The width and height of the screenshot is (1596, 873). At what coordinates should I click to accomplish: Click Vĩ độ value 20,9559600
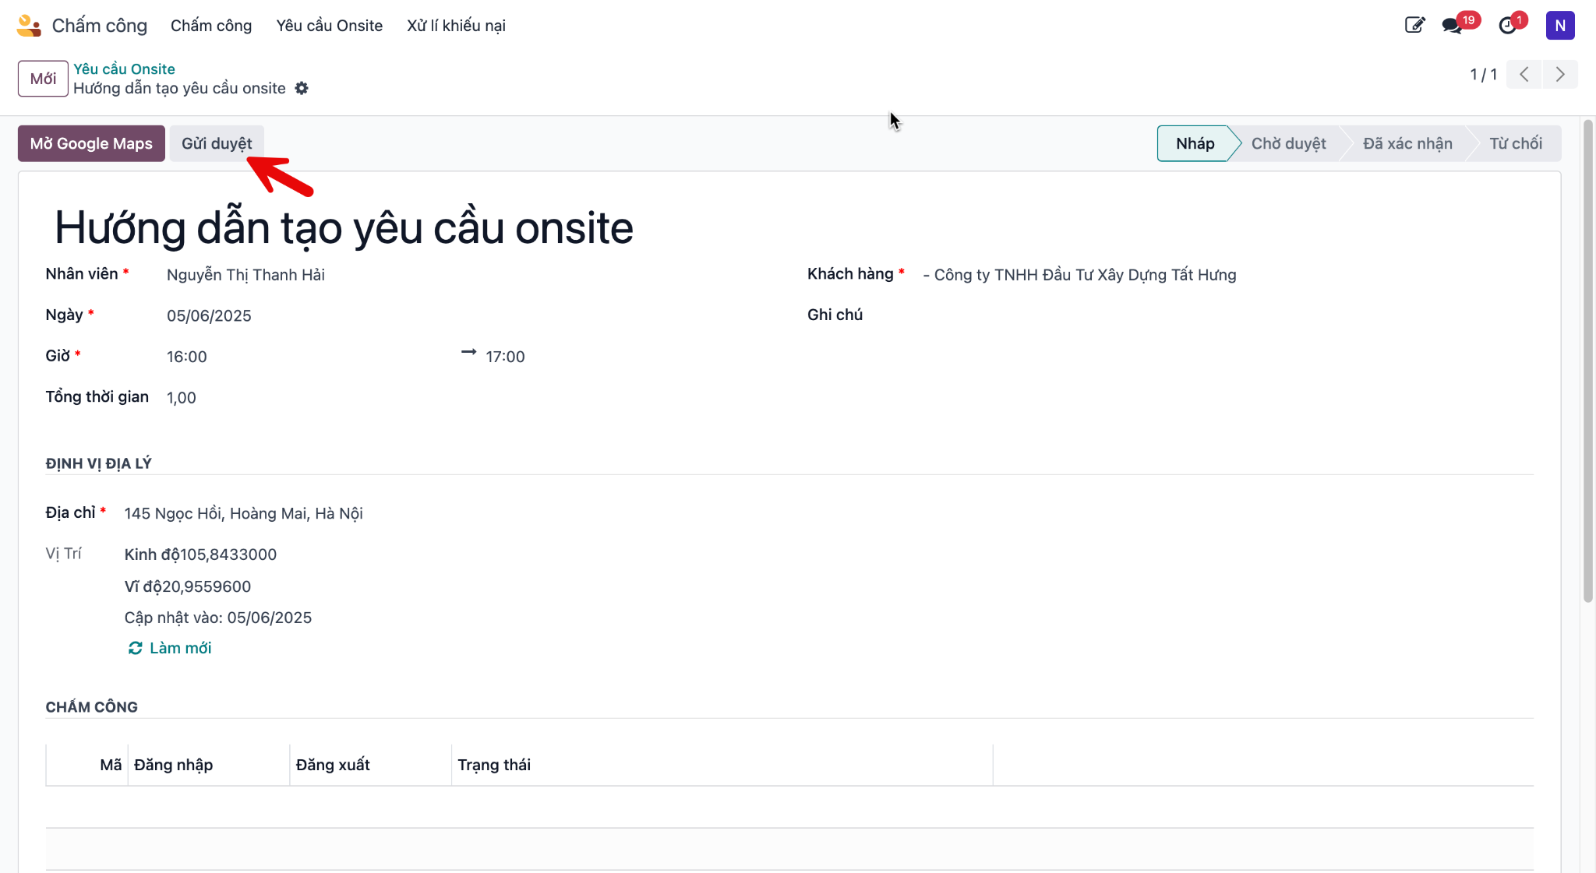coord(207,586)
